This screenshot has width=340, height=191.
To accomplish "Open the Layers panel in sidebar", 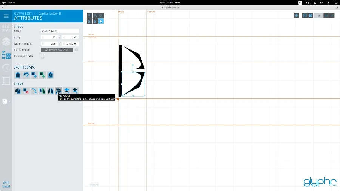I will coord(6,41).
